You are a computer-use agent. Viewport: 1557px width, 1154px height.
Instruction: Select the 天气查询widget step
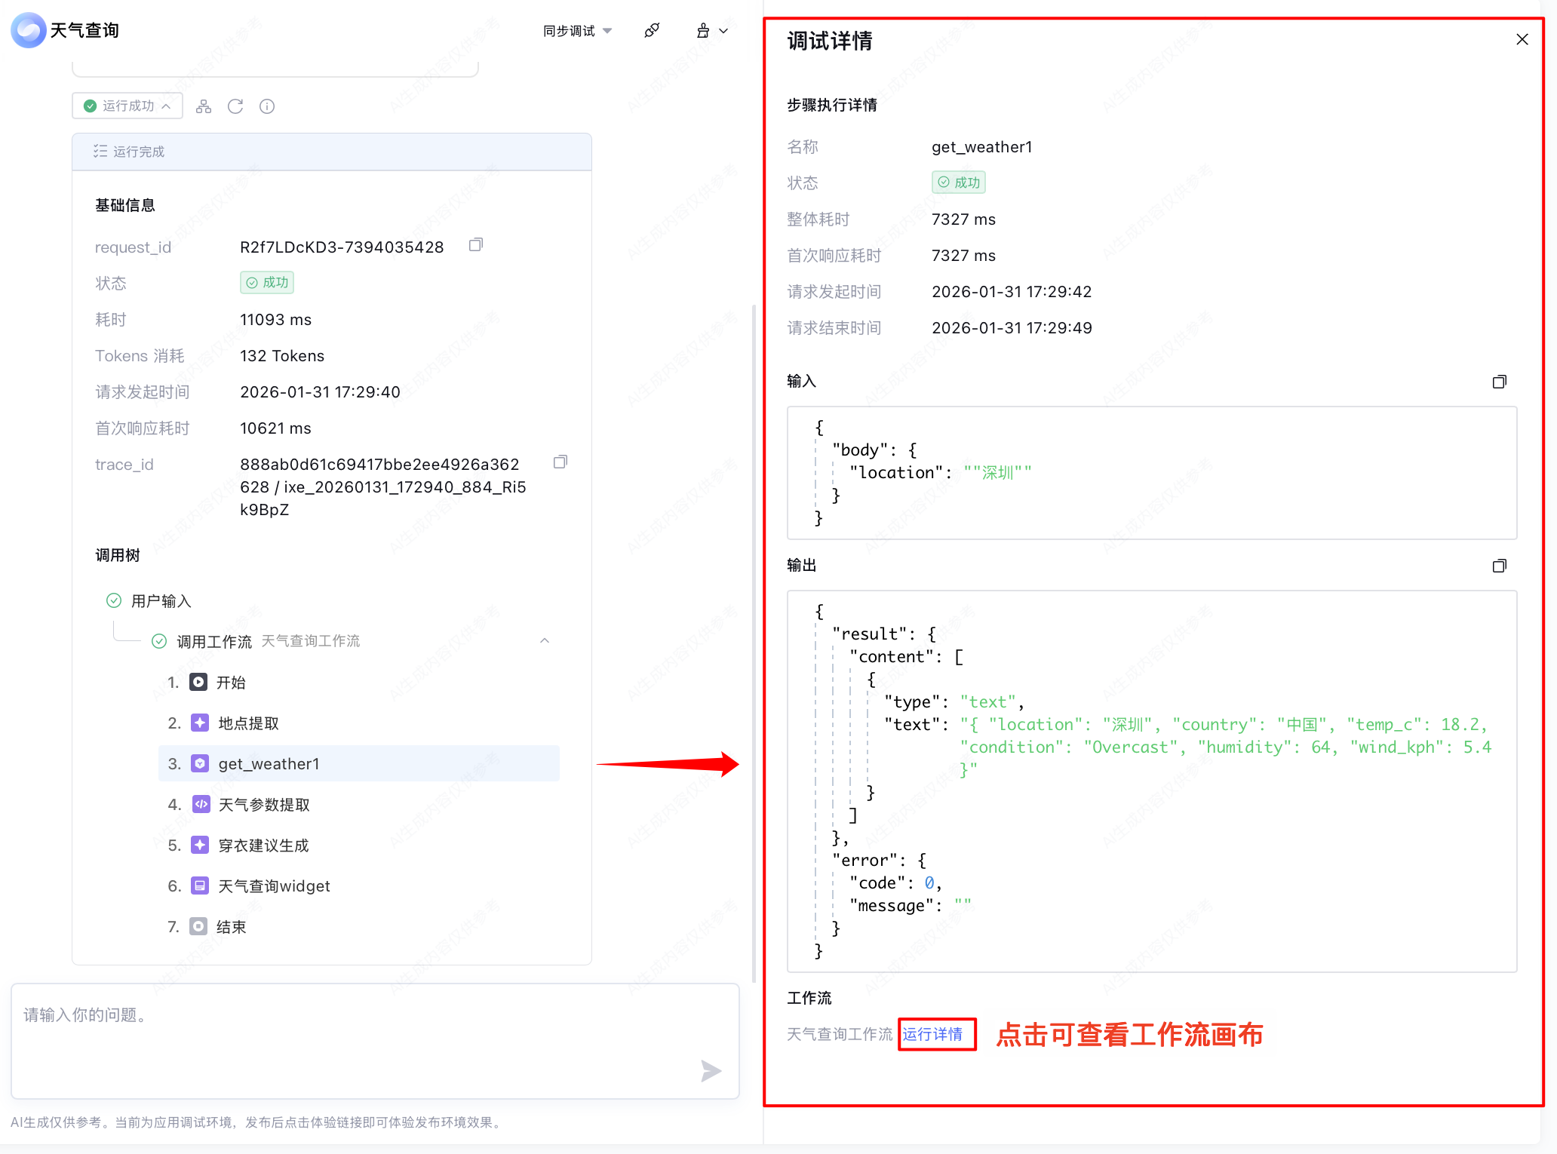coord(274,886)
